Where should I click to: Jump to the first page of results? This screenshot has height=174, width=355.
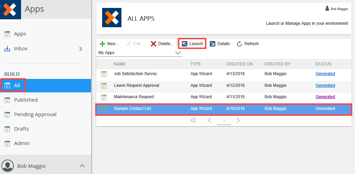[193, 120]
